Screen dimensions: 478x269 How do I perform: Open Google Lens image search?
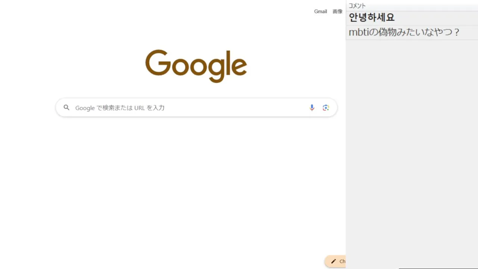tap(326, 108)
